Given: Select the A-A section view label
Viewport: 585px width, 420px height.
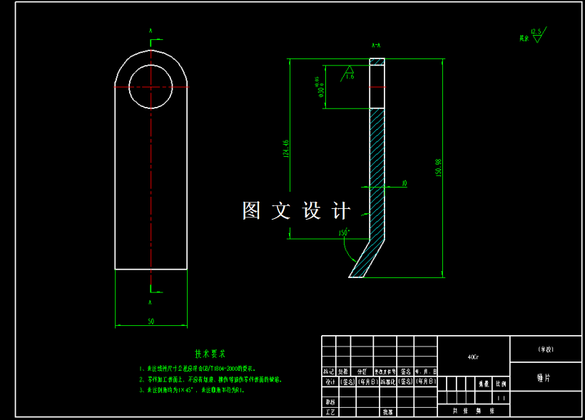Looking at the screenshot, I should [376, 46].
